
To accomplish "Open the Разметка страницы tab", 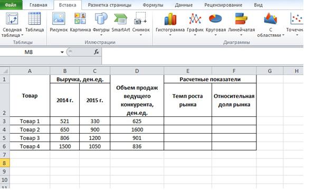I will 110,5.
